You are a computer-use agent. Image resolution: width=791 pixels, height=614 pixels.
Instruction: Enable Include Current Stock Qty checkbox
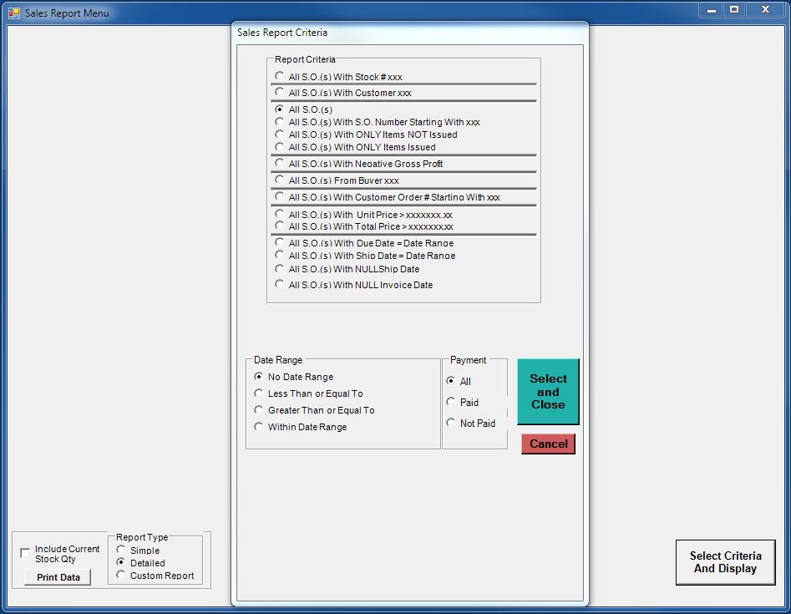click(x=25, y=554)
